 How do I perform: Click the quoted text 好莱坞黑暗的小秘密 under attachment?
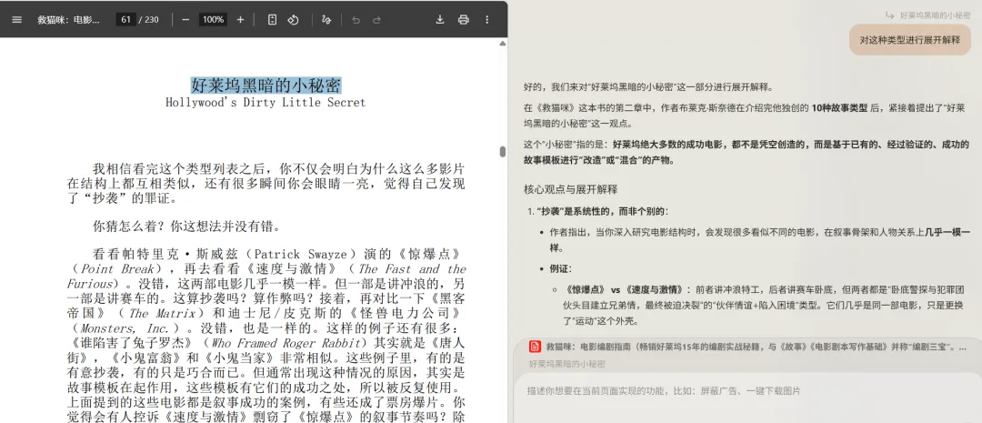point(566,364)
